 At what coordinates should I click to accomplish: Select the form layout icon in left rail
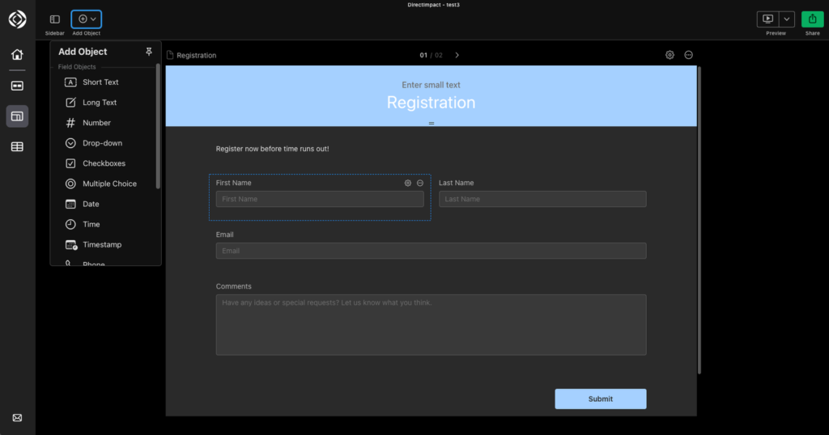pos(18,116)
